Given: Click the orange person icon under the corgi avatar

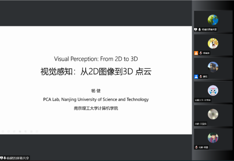Looking at the screenshot, I should pyautogui.click(x=196, y=53).
